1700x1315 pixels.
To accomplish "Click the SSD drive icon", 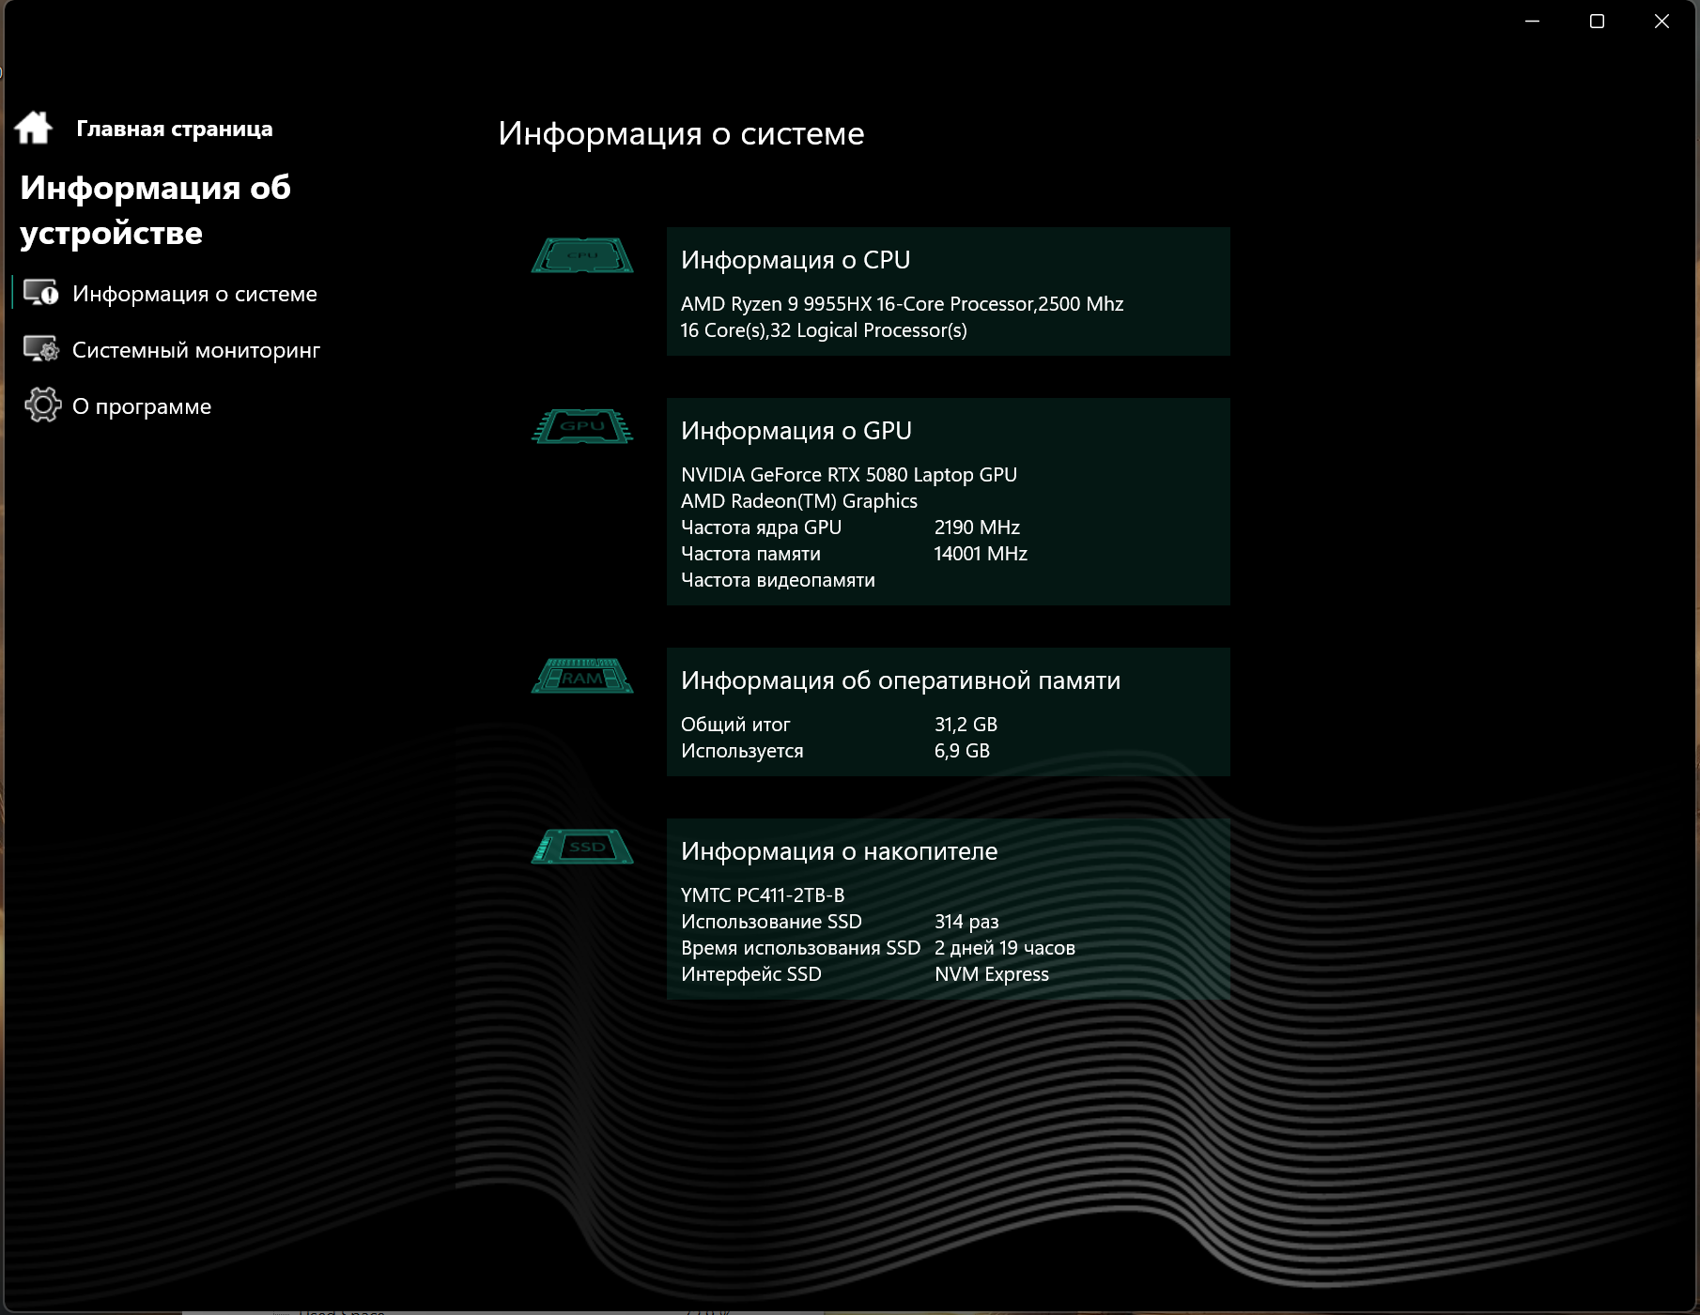I will pyautogui.click(x=582, y=847).
